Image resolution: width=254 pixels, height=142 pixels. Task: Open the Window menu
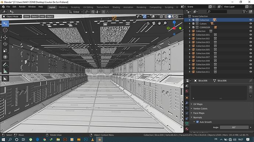pos(32,7)
